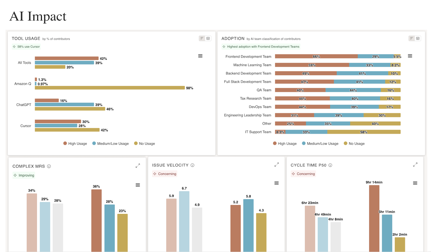Open Adoption chart hamburger menu

(x=410, y=56)
